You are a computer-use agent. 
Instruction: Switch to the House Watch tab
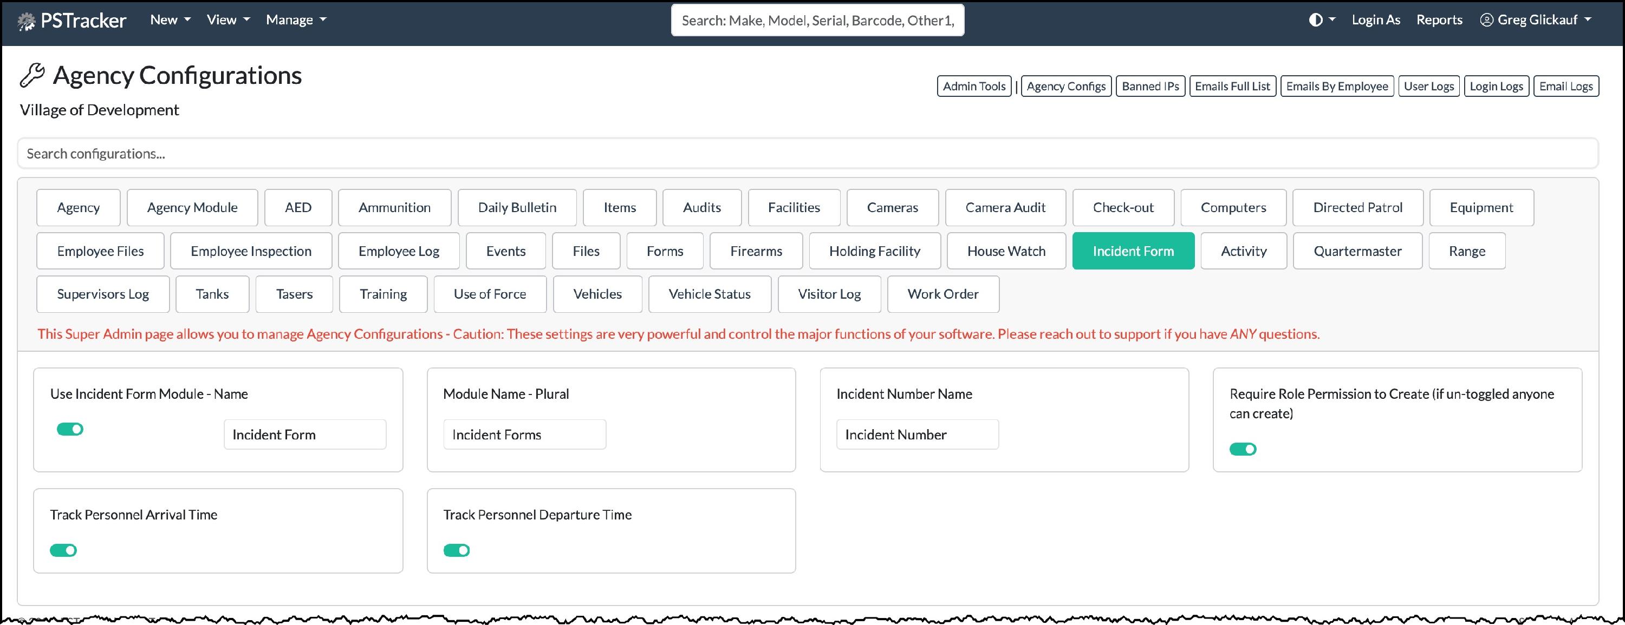coord(1007,251)
